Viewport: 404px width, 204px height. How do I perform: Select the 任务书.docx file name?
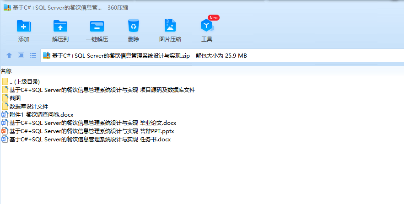[x=90, y=140]
